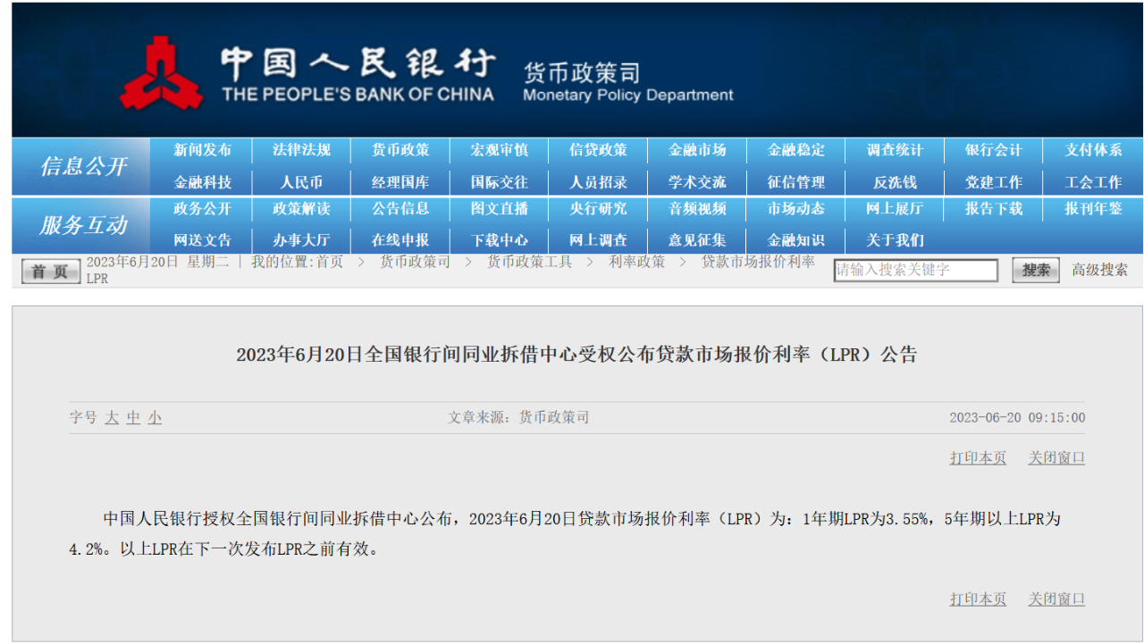The image size is (1144, 644).
Task: Select 报刊年鉴 in the menu
Action: point(1093,208)
